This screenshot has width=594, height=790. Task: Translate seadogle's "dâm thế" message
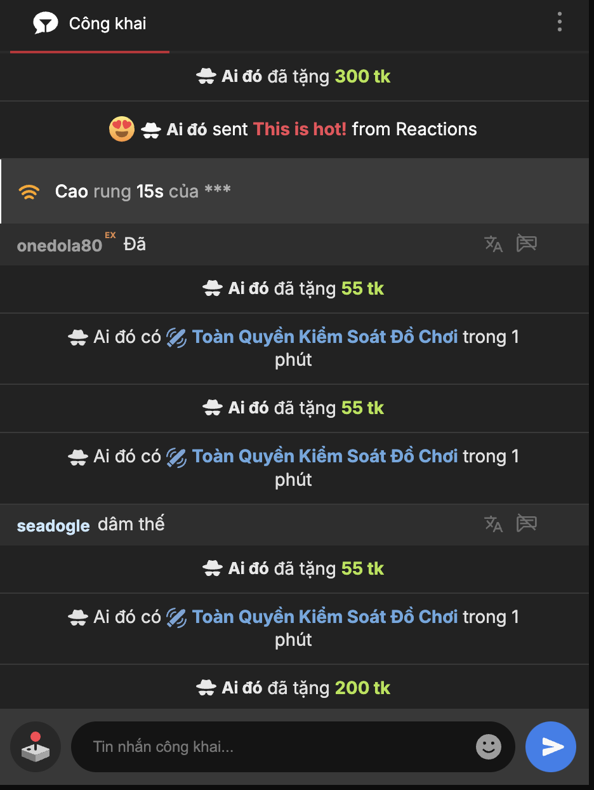(x=493, y=524)
